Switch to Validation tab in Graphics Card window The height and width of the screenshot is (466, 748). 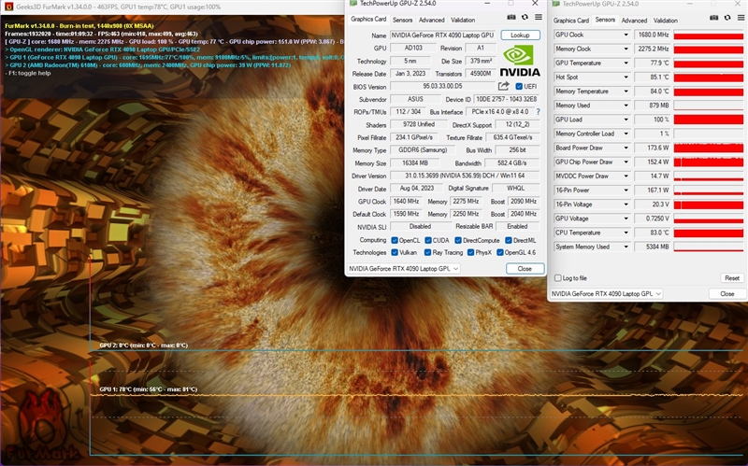point(463,20)
